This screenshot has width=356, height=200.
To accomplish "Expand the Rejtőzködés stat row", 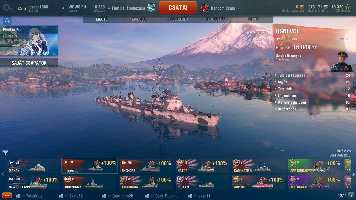I will click(x=312, y=109).
